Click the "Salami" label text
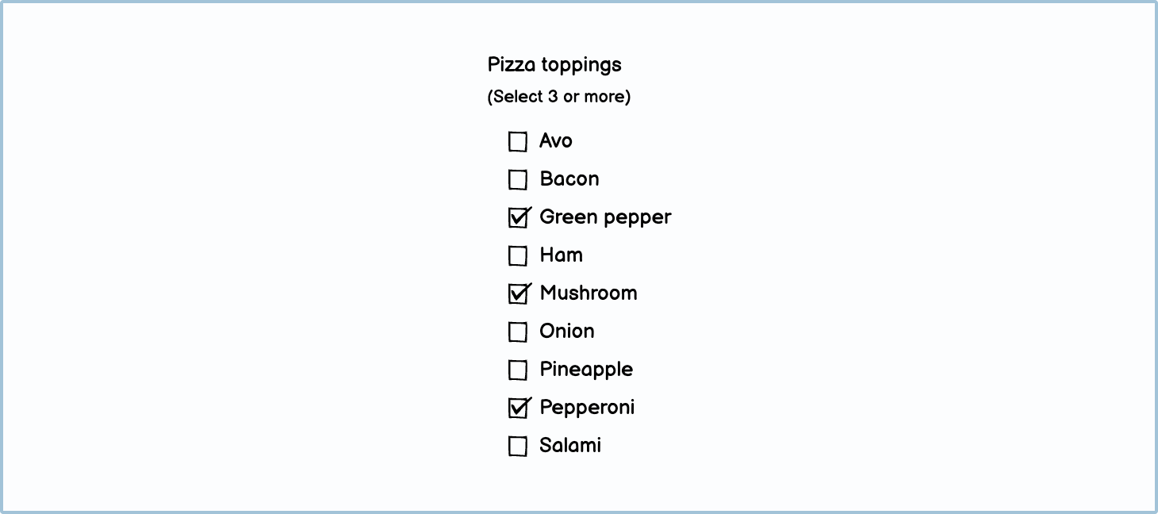This screenshot has height=514, width=1158. tap(569, 446)
